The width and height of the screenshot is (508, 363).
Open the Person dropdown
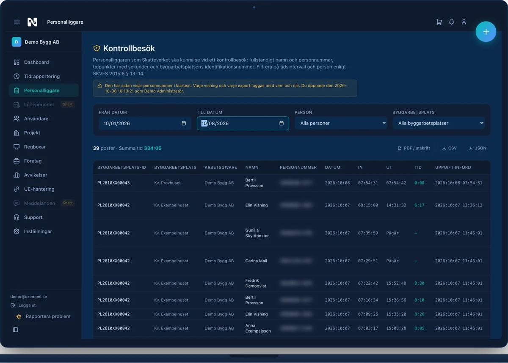coord(341,123)
